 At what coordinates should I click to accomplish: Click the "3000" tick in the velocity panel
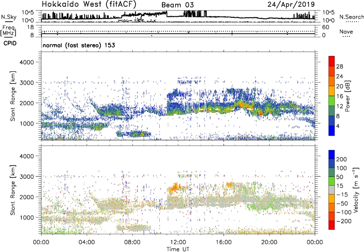pos(27,176)
